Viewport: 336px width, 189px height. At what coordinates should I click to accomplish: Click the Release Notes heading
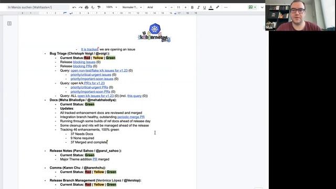[86, 151]
